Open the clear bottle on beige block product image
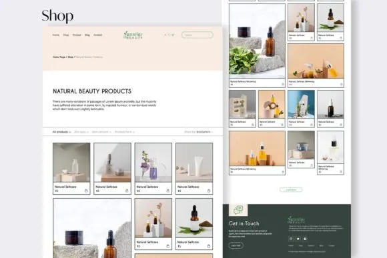The image size is (387, 258). click(71, 163)
